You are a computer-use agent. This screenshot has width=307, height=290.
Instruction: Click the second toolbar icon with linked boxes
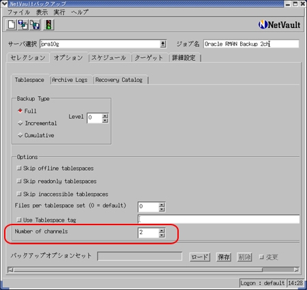[23, 25]
